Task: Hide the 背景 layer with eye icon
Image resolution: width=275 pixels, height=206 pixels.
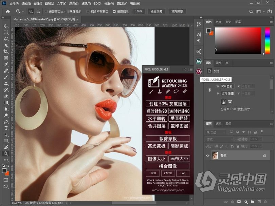Action: click(208, 156)
